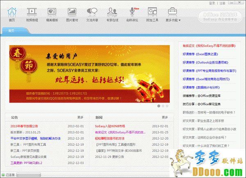
Task: Open 好文共赏：什么决定了我们的工资 link
Action: (206, 146)
